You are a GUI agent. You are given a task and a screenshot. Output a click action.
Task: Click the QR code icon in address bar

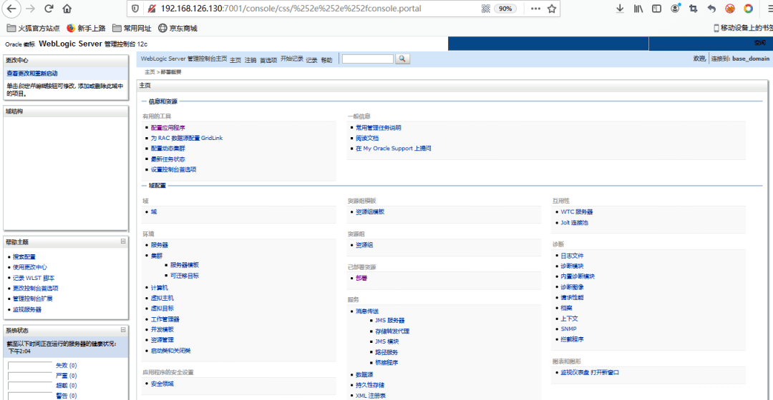tap(486, 9)
